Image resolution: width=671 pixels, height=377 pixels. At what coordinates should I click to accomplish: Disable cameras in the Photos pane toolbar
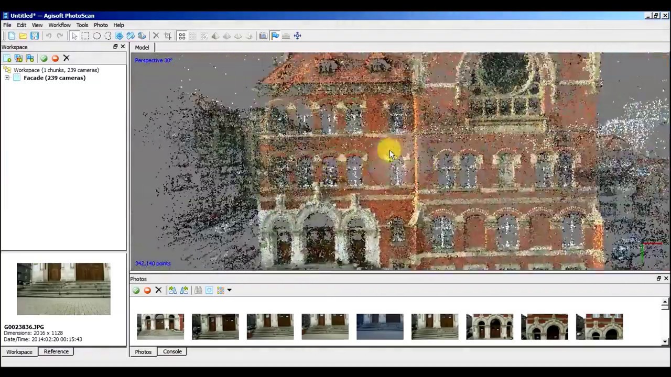[147, 290]
